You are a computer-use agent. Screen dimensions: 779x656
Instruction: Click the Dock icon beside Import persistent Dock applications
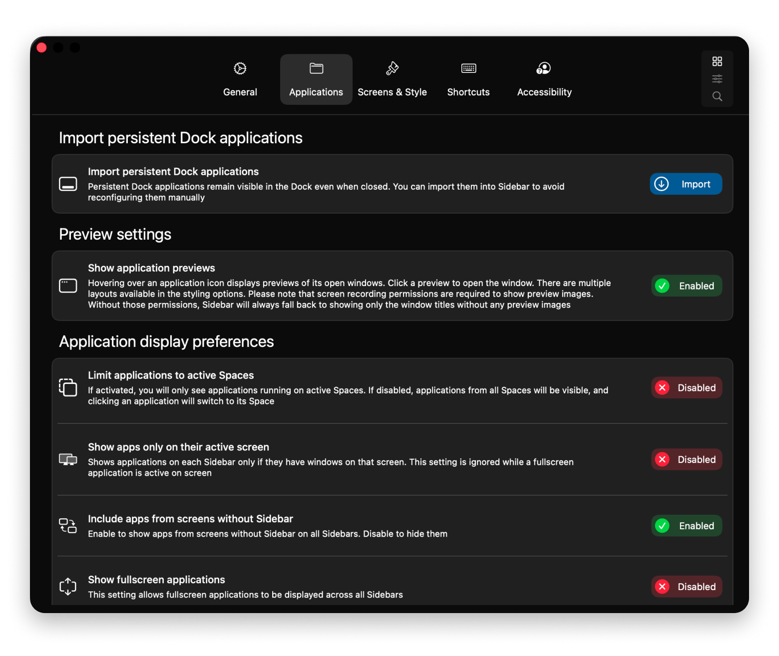pyautogui.click(x=68, y=184)
